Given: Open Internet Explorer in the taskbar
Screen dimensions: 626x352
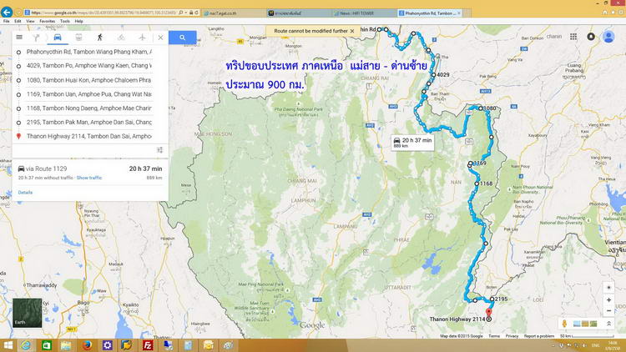Looking at the screenshot, I should point(26,345).
